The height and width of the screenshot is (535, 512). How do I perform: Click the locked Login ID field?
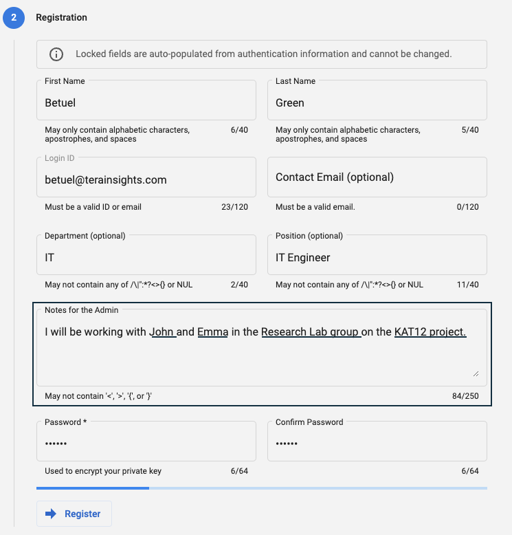click(x=146, y=179)
